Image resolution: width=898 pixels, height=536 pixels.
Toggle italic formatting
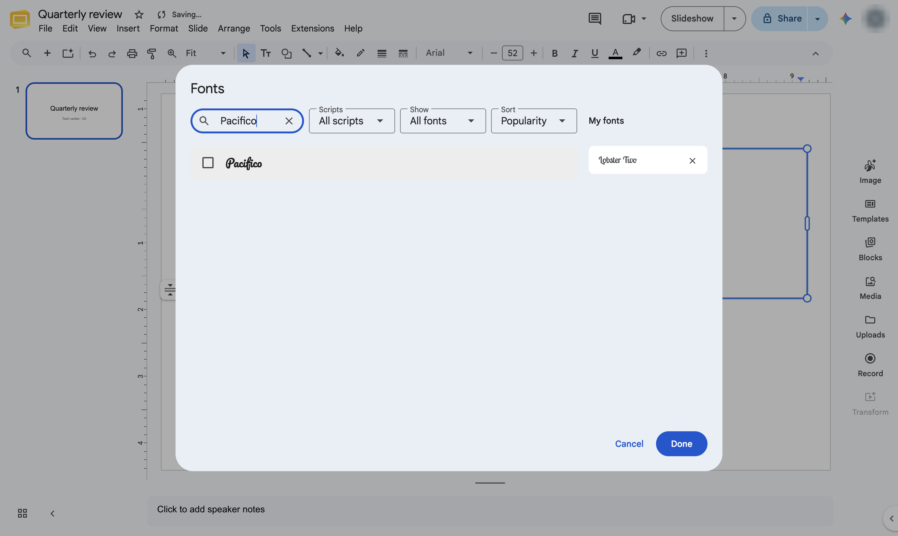tap(575, 54)
